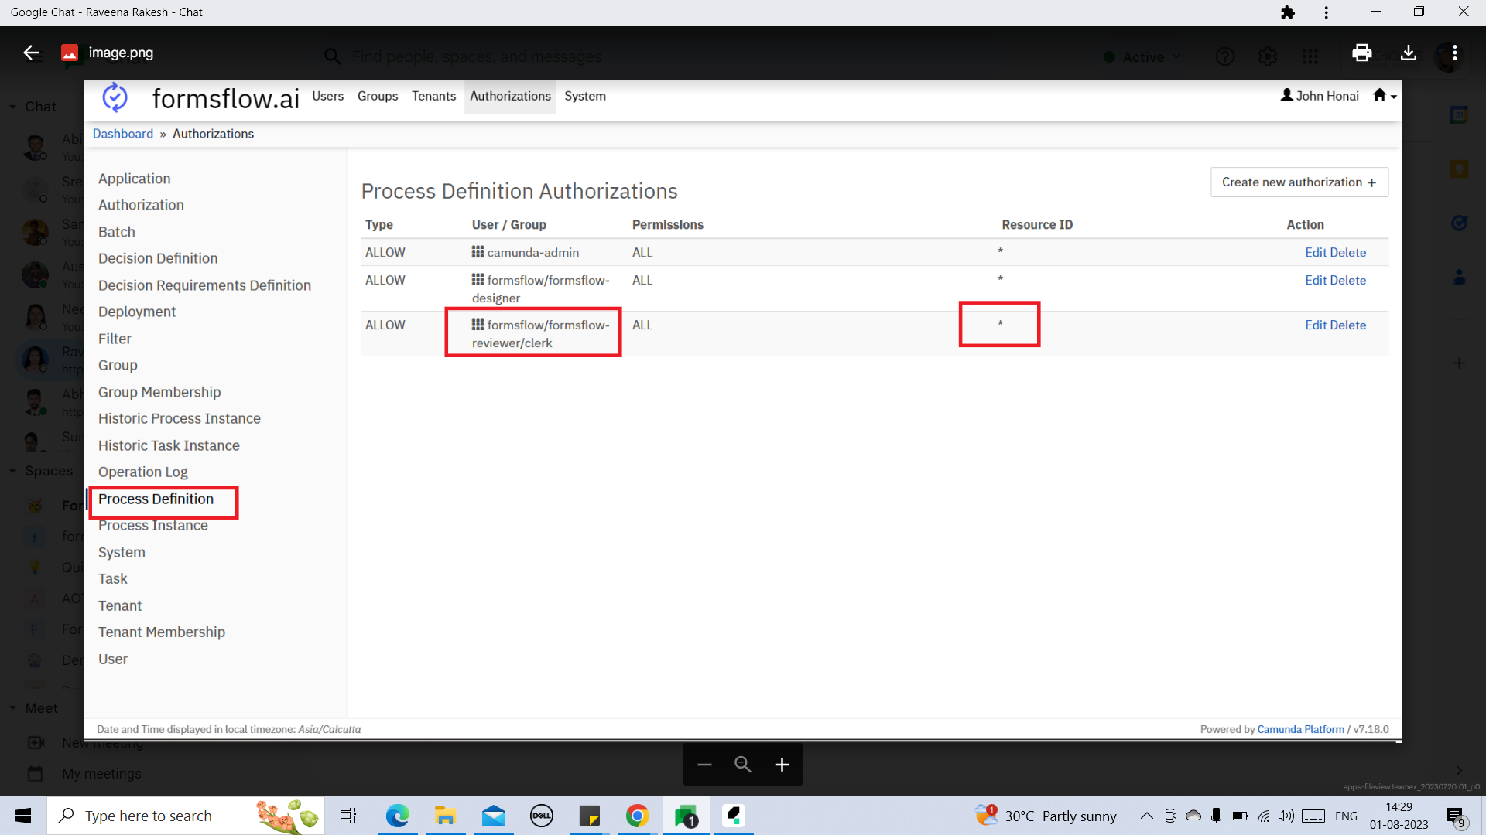1486x835 pixels.
Task: Zoom in using the plus control
Action: coord(782,764)
